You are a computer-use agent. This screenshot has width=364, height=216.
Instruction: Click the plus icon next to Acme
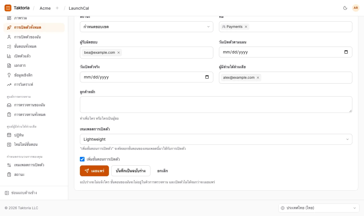[x=57, y=8]
